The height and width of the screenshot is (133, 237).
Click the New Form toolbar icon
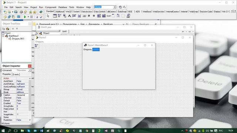coord(19,17)
